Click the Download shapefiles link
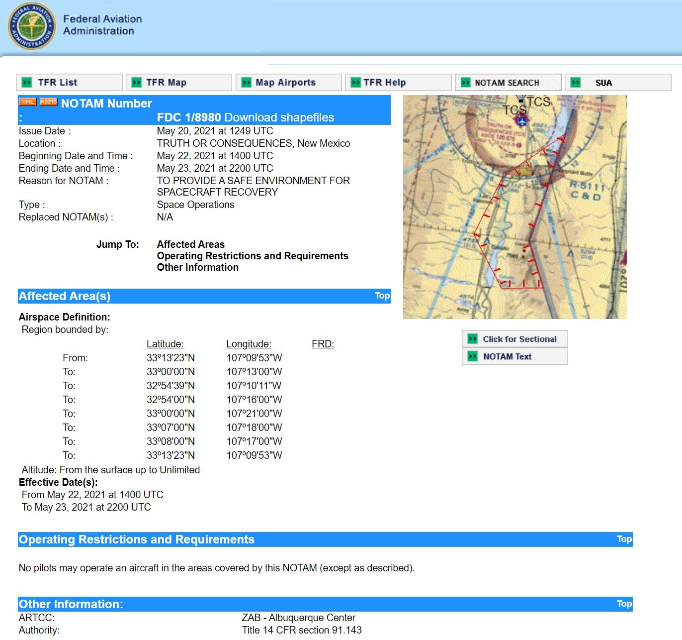 [279, 117]
